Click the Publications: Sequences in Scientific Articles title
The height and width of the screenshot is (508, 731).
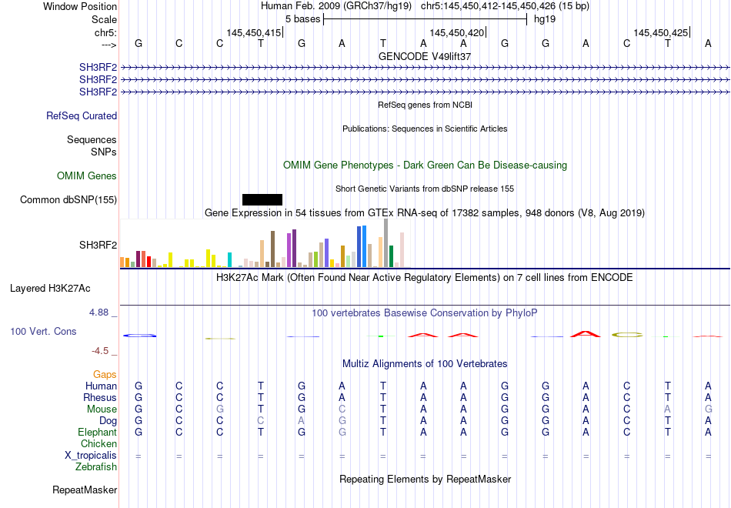[x=425, y=129]
